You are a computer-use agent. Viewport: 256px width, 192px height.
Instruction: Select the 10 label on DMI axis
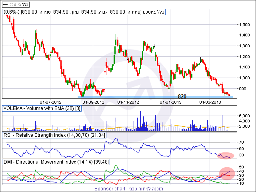pyautogui.click(x=242, y=184)
